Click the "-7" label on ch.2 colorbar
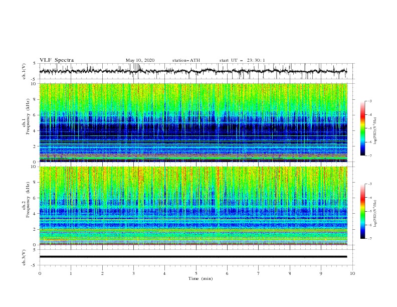Image resolution: width=397 pixels, height=307 pixels. (370, 238)
